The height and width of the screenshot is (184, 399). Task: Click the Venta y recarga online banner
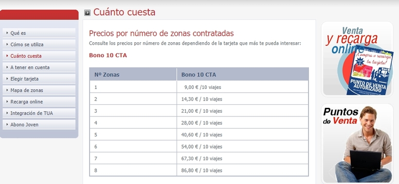(x=357, y=59)
